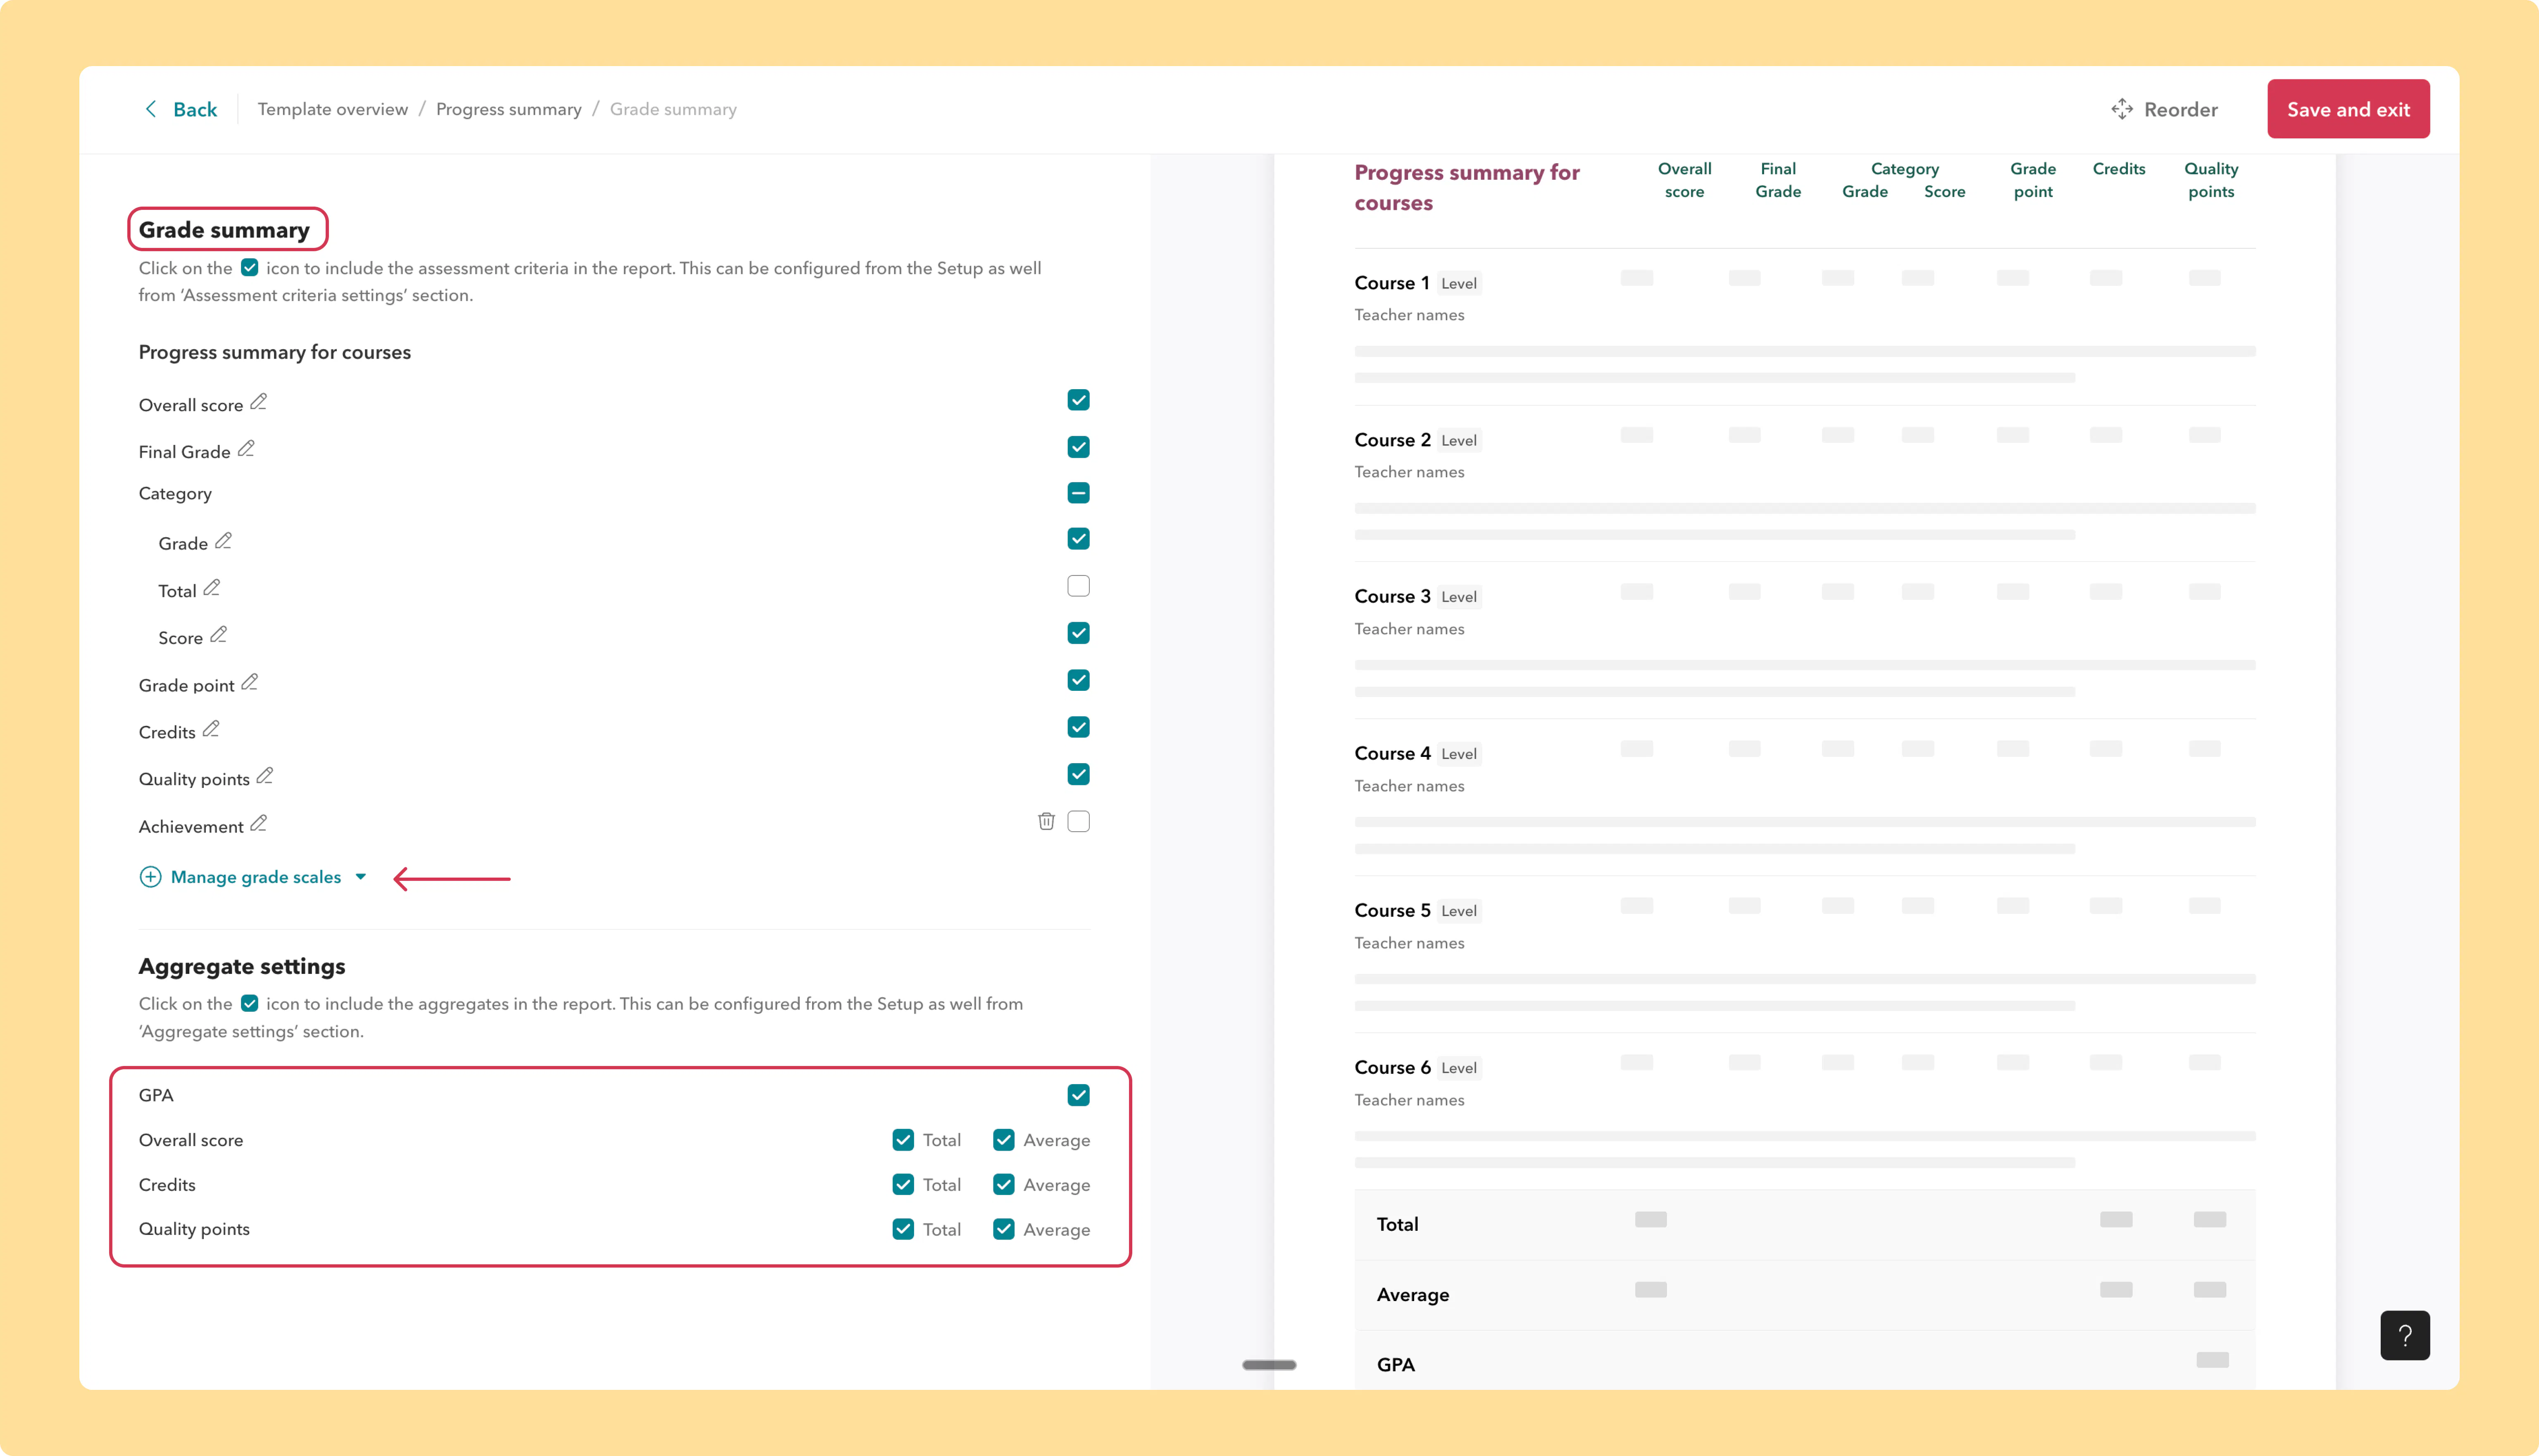2539x1456 pixels.
Task: Click the Back chevron arrow icon
Action: click(151, 109)
